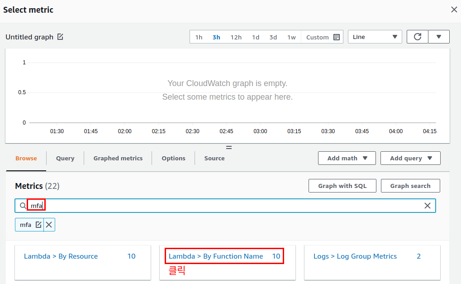Open Lambda > By Function Name metrics
Screen dimensions: 461x284
point(216,256)
